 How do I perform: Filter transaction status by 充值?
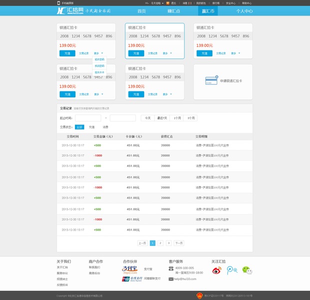[91, 127]
